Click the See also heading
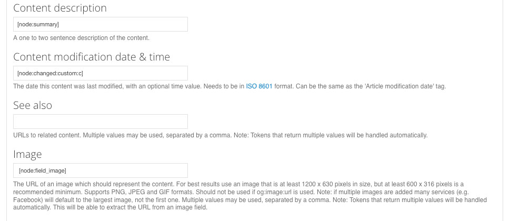The height and width of the screenshot is (221, 510). (32, 105)
